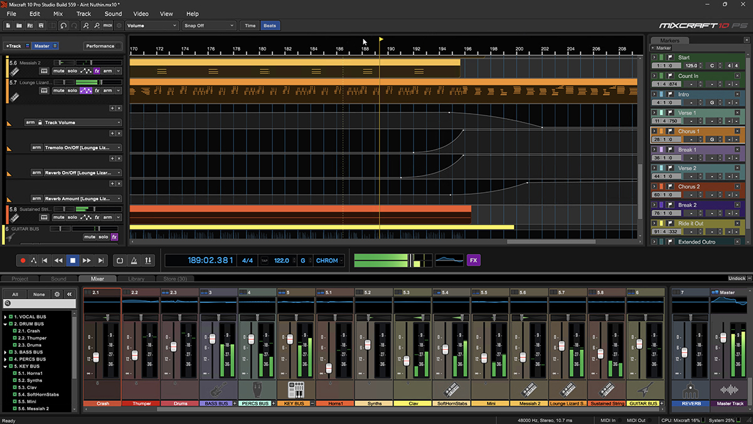
Task: Click the MIDI toolbar icon
Action: 107,26
